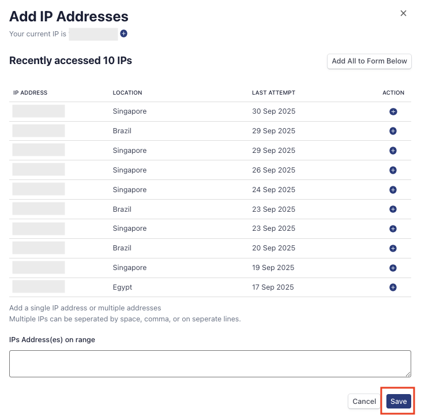Click the LOCATION column header

point(127,93)
